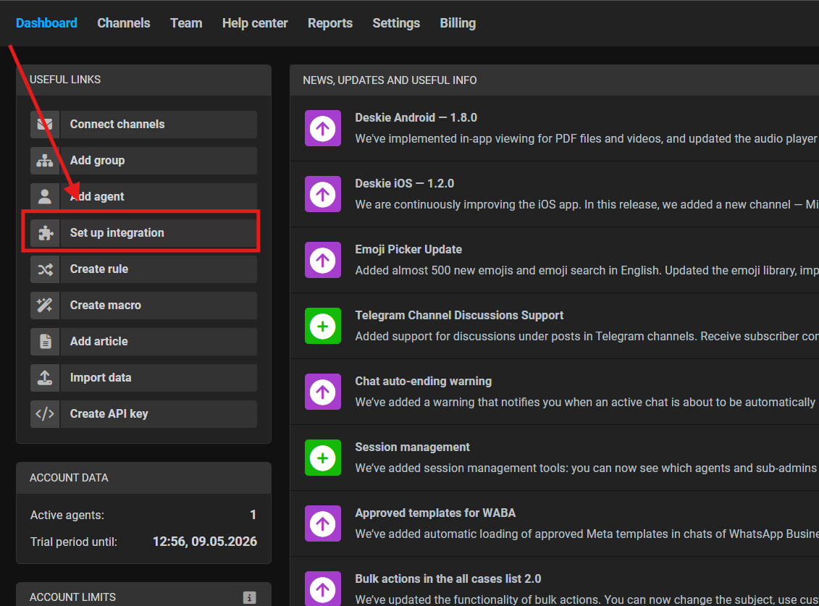Click the magic wand macro icon
The image size is (819, 606).
pos(45,306)
